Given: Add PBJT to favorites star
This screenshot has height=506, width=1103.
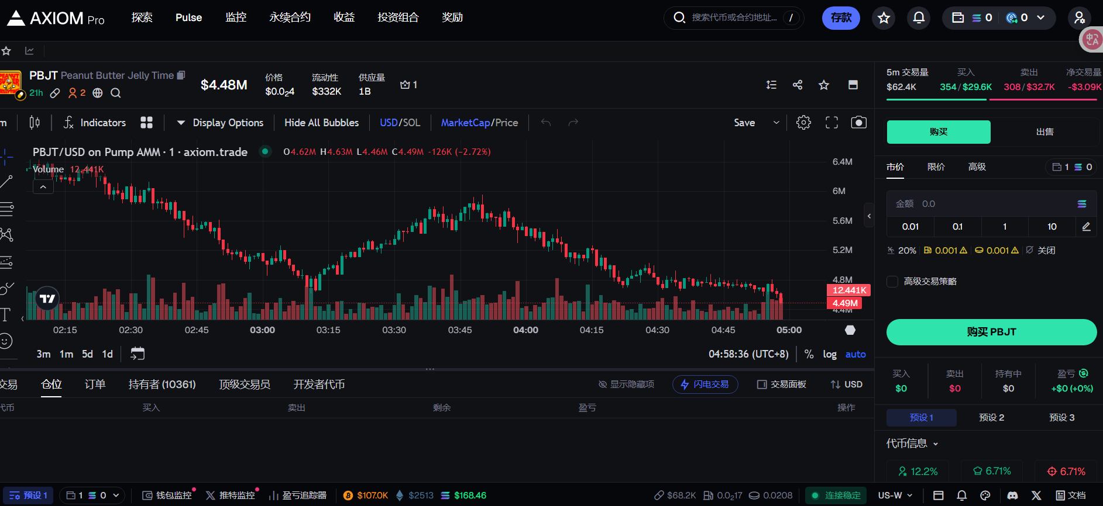Looking at the screenshot, I should [x=824, y=85].
